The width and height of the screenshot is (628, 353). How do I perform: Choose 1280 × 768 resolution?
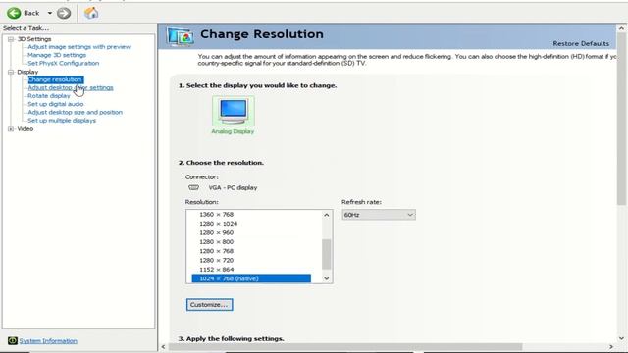pyautogui.click(x=216, y=251)
